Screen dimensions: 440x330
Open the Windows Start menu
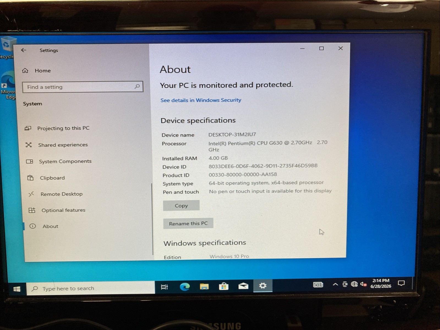point(17,289)
